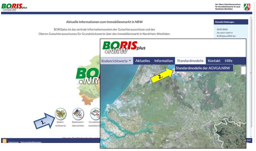Click the BORISplus logo in the inset window
256x151 pixels.
pyautogui.click(x=124, y=48)
